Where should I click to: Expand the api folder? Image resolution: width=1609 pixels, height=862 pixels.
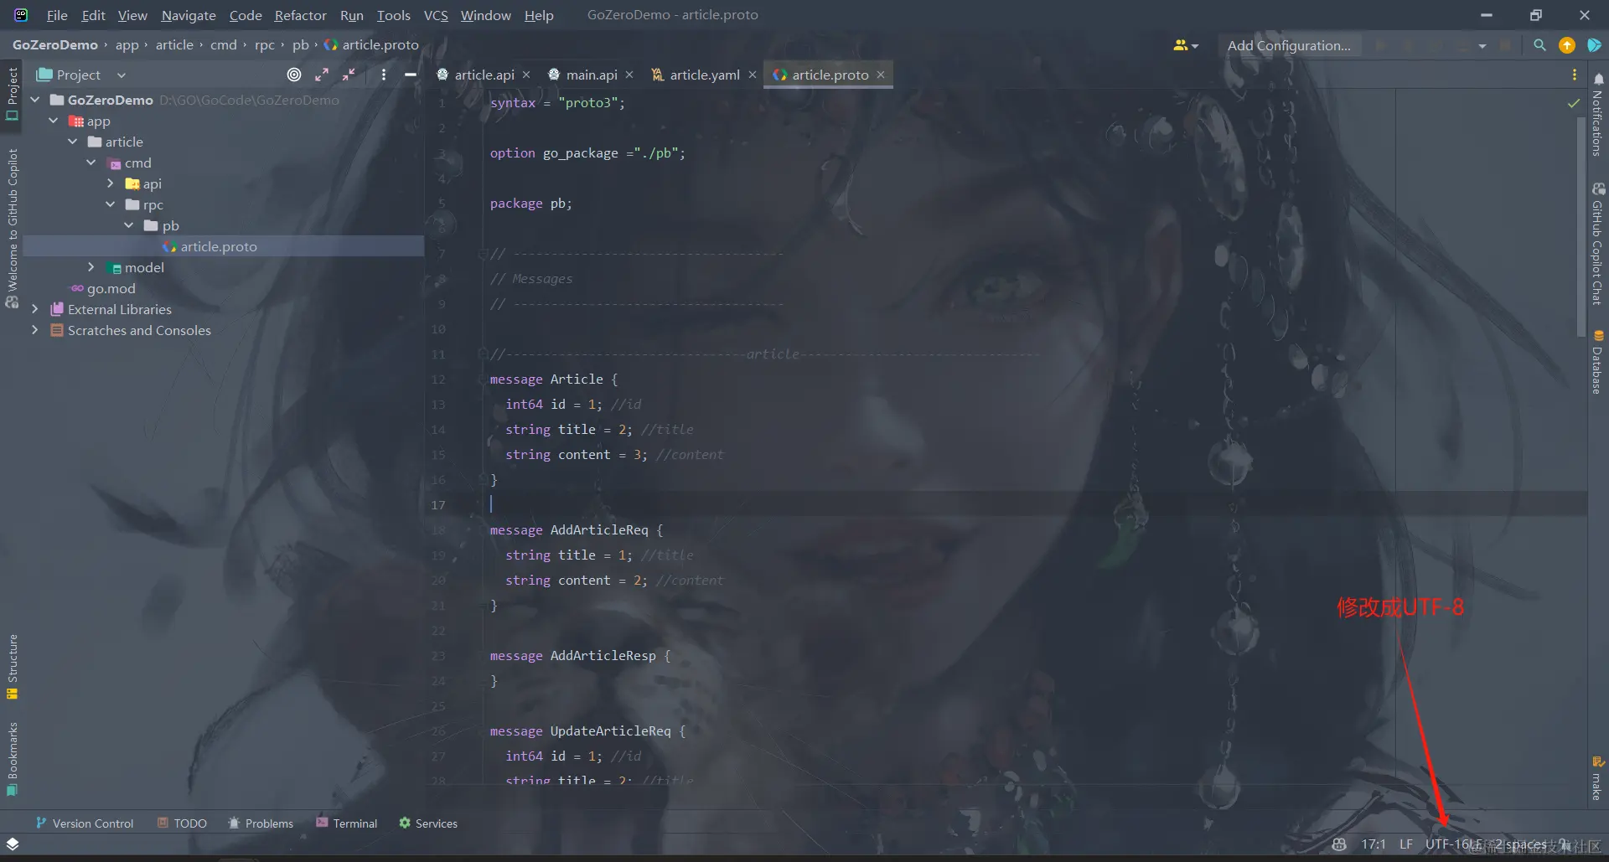tap(110, 183)
